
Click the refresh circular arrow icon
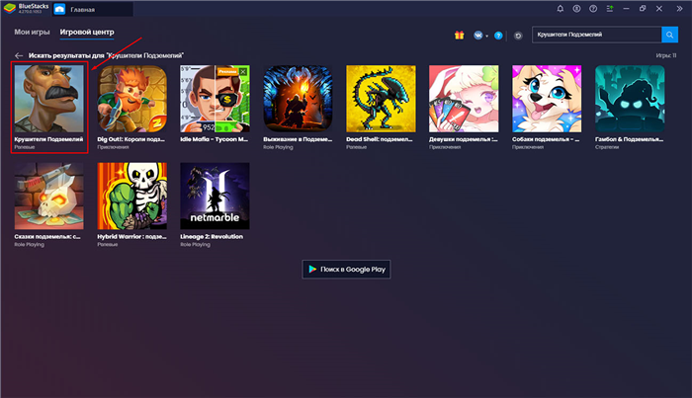pos(518,36)
